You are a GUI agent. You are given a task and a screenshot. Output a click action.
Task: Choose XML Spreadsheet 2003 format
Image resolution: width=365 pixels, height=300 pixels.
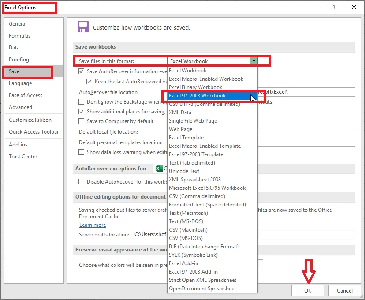212,180
